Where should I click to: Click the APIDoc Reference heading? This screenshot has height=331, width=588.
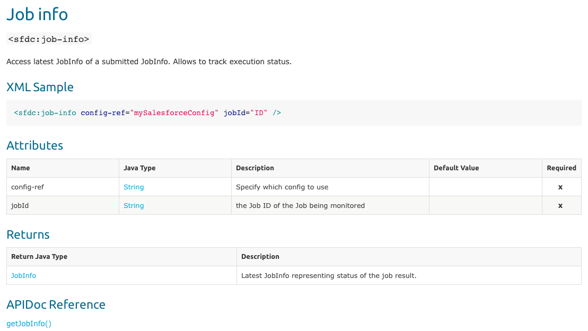(x=56, y=304)
